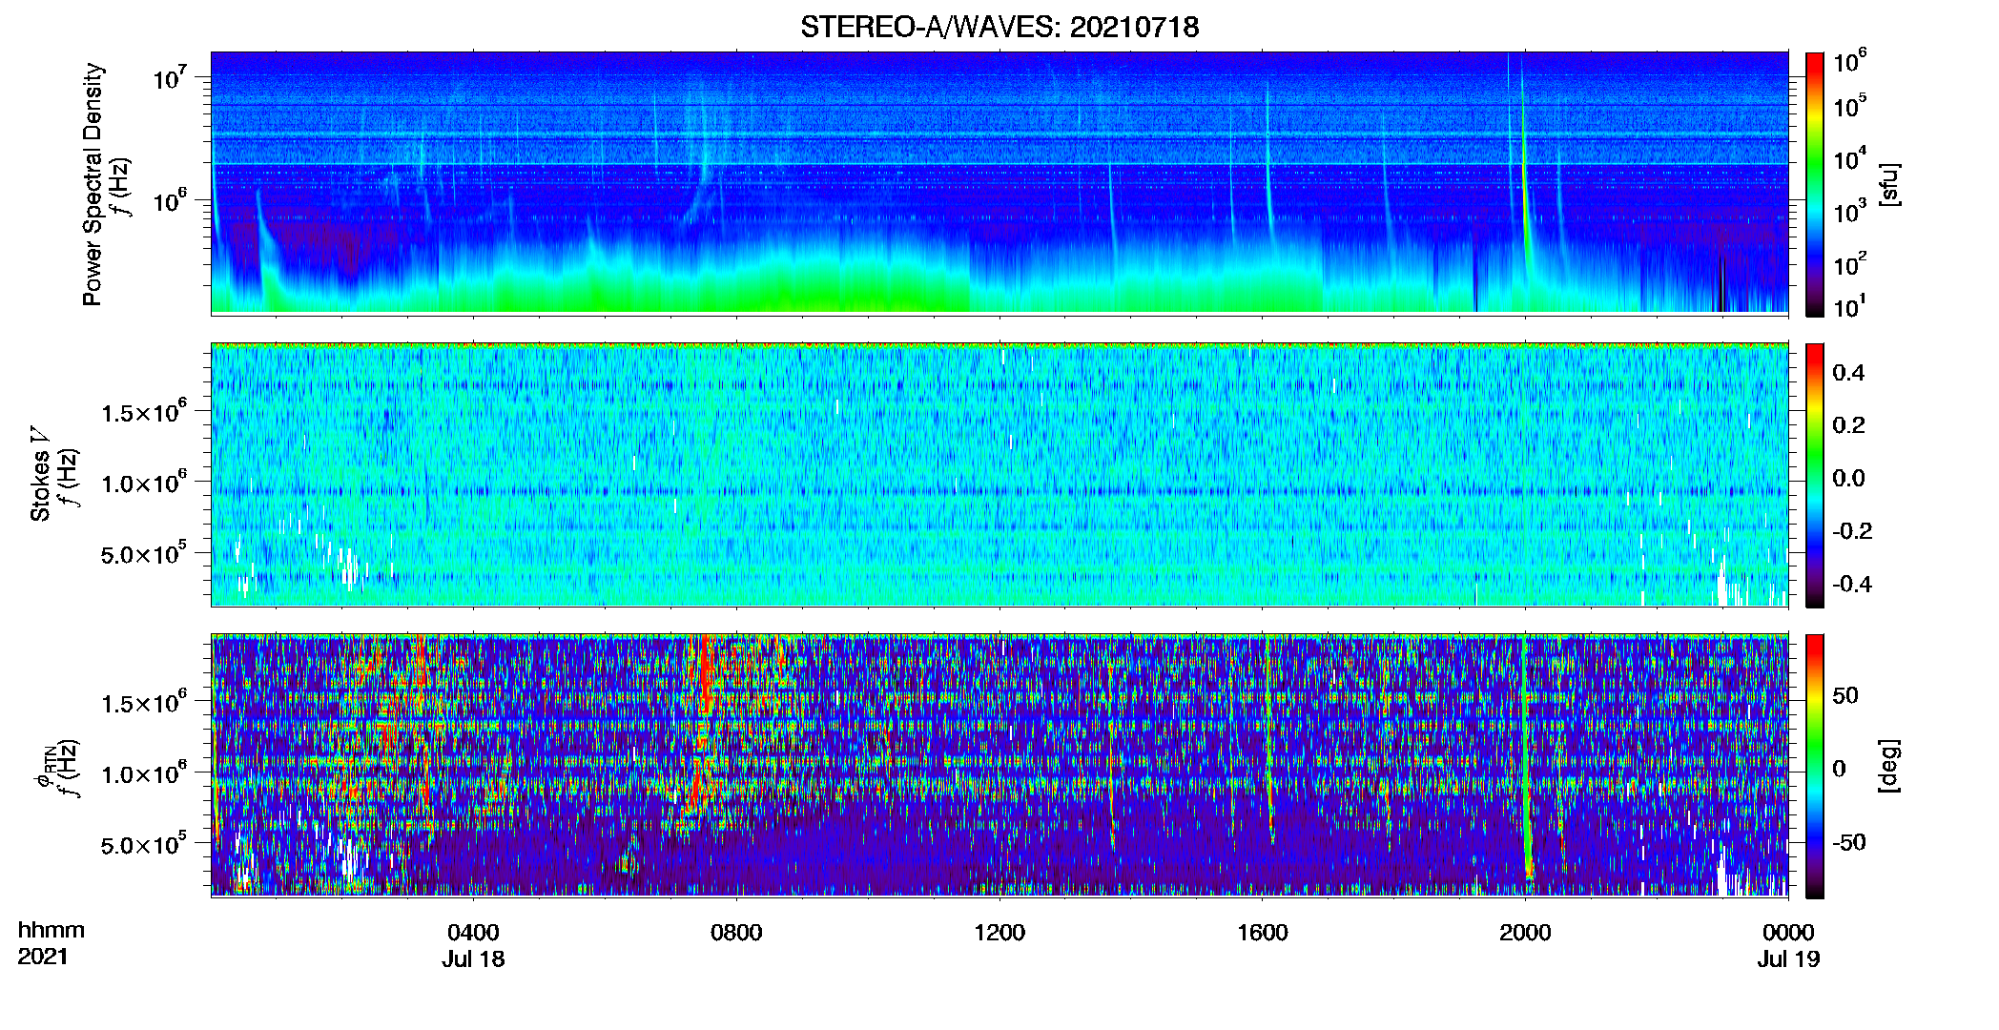The image size is (1999, 1030).
Task: Click the 0800 time axis label
Action: [736, 933]
